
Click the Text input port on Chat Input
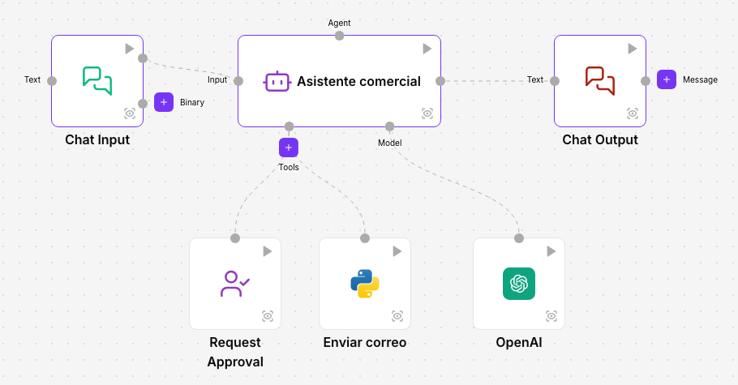(x=52, y=81)
